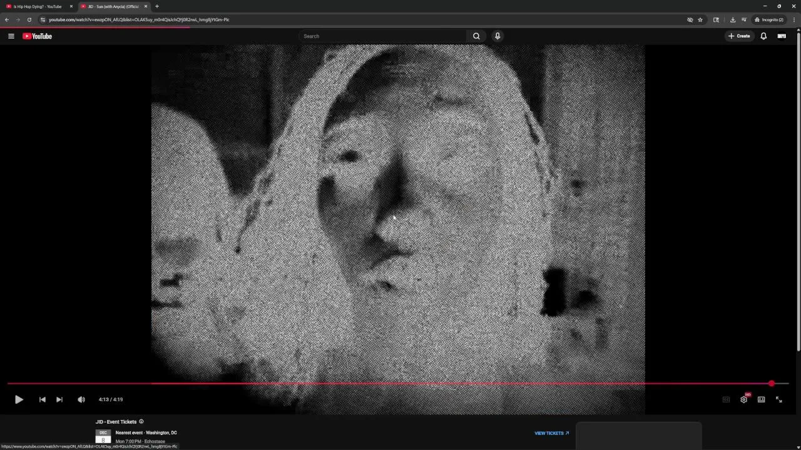Switch to the Is Hip Hop Dying? tab
Viewport: 801px width, 450px height.
[x=38, y=6]
